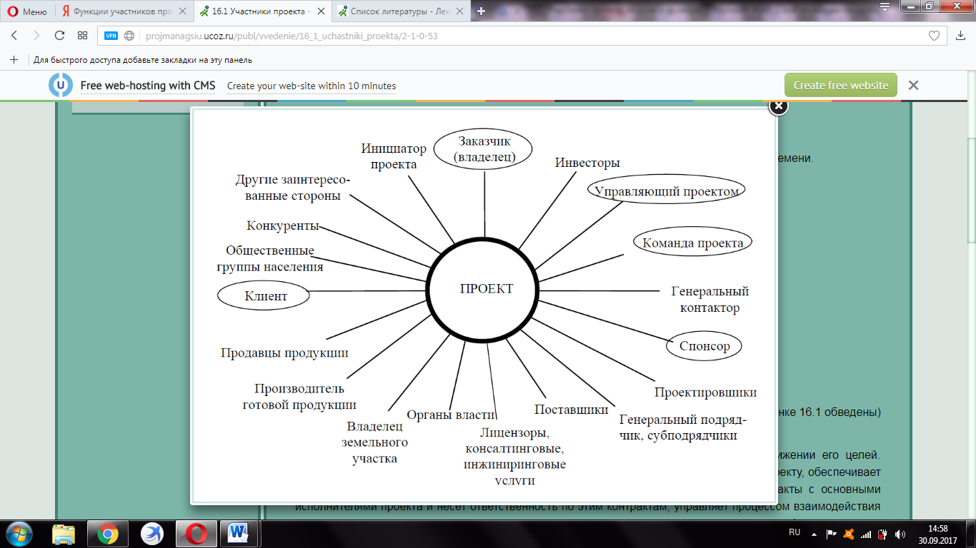Image resolution: width=976 pixels, height=548 pixels.
Task: Click the Генеральный контактор label
Action: 709,300
